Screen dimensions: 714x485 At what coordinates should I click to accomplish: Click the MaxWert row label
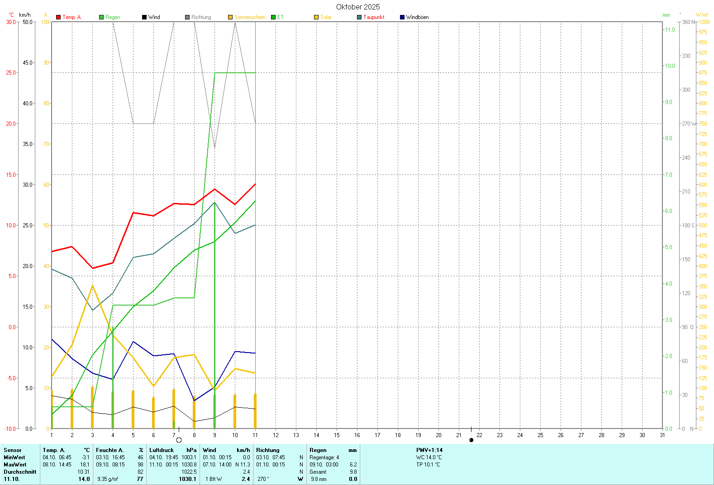click(15, 465)
